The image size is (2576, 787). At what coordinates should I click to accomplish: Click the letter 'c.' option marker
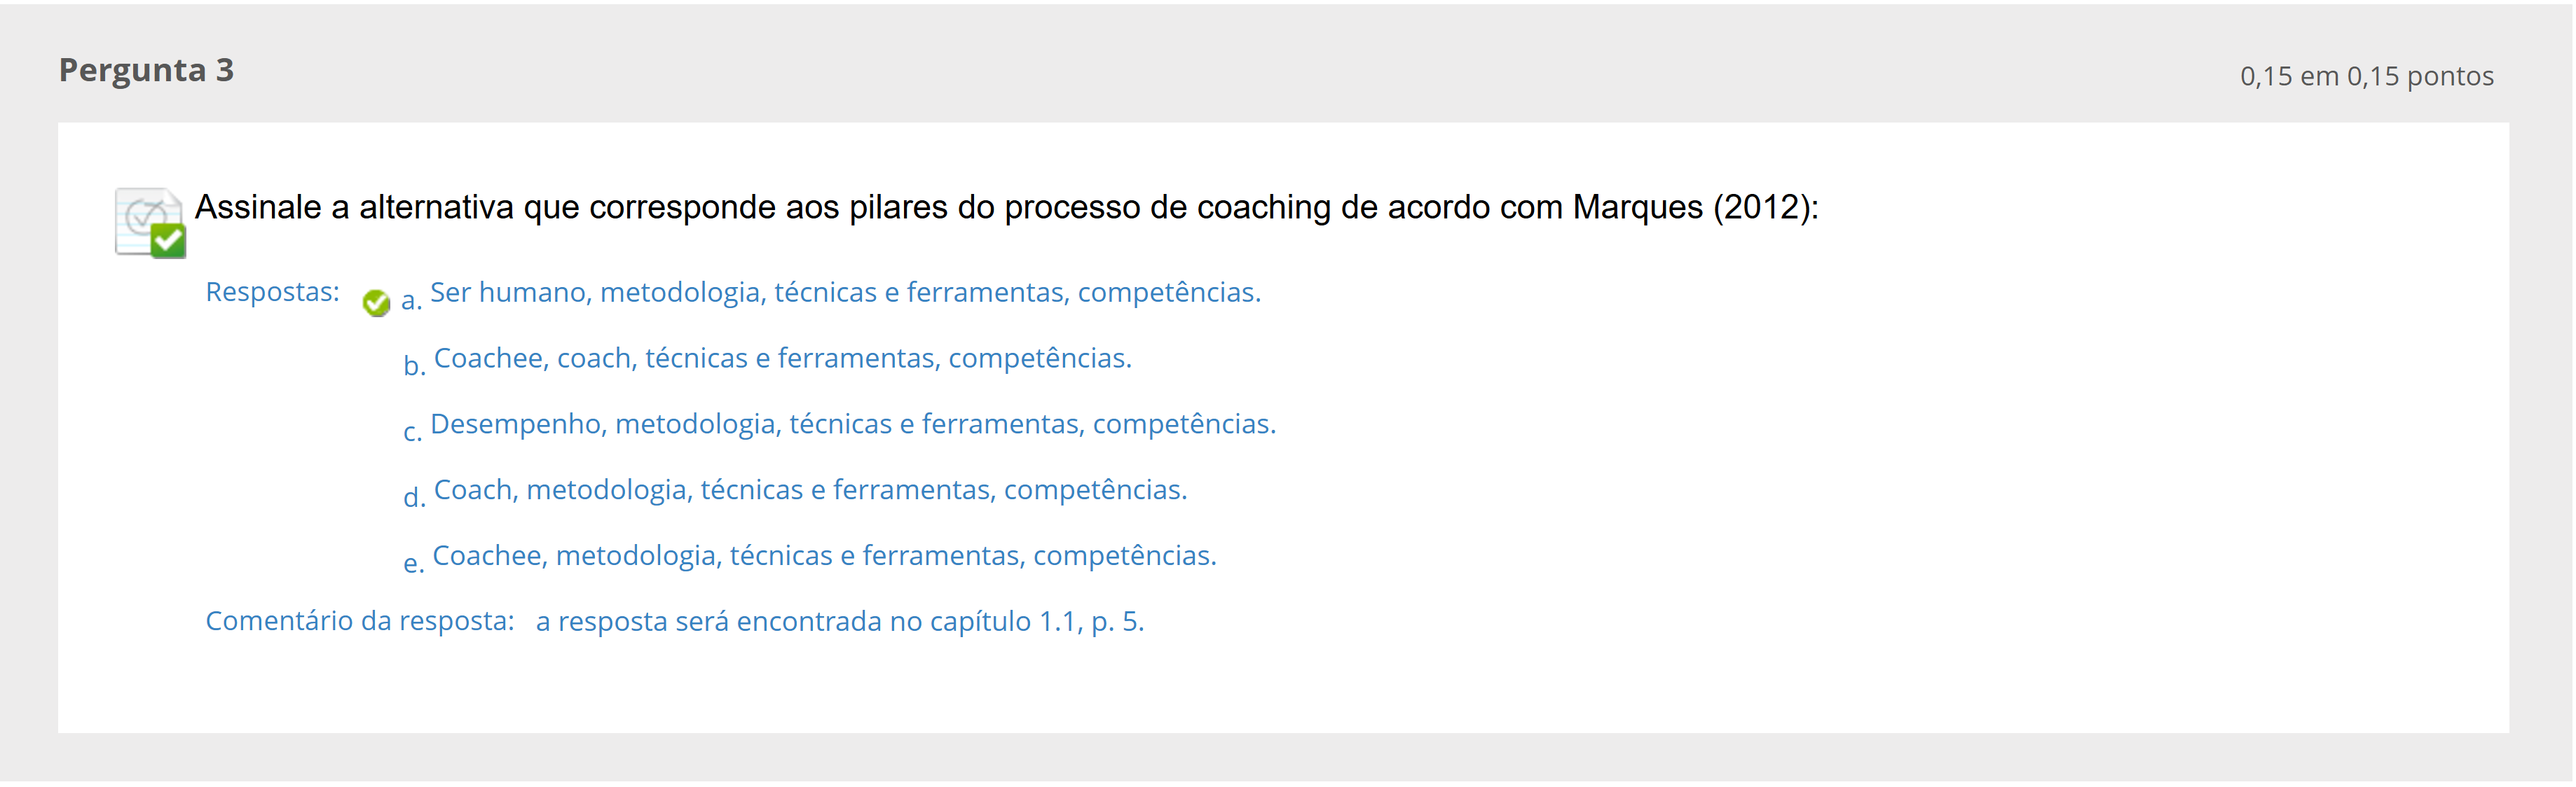click(412, 431)
